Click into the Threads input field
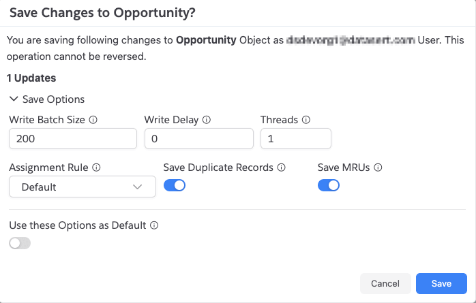476x303 pixels. tap(296, 139)
